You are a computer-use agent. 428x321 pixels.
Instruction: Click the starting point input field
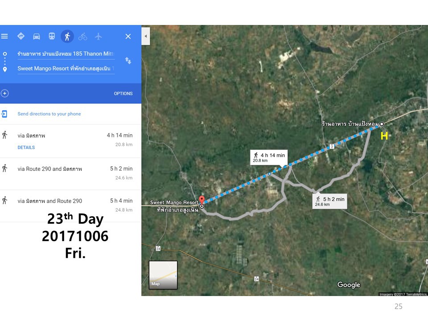pos(66,53)
